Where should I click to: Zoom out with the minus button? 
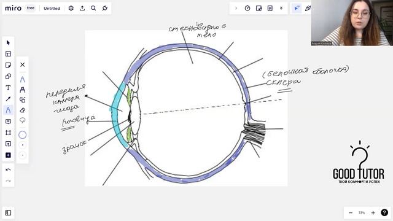(x=351, y=213)
